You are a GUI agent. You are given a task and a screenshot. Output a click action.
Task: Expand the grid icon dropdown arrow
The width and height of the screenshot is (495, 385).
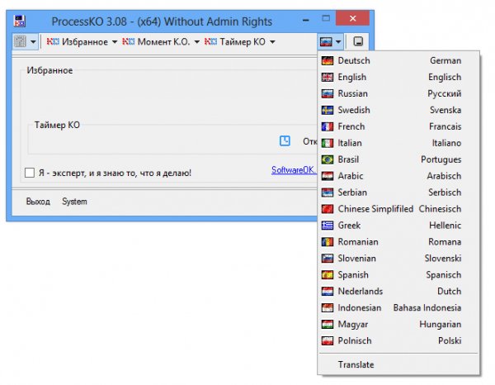(x=33, y=42)
